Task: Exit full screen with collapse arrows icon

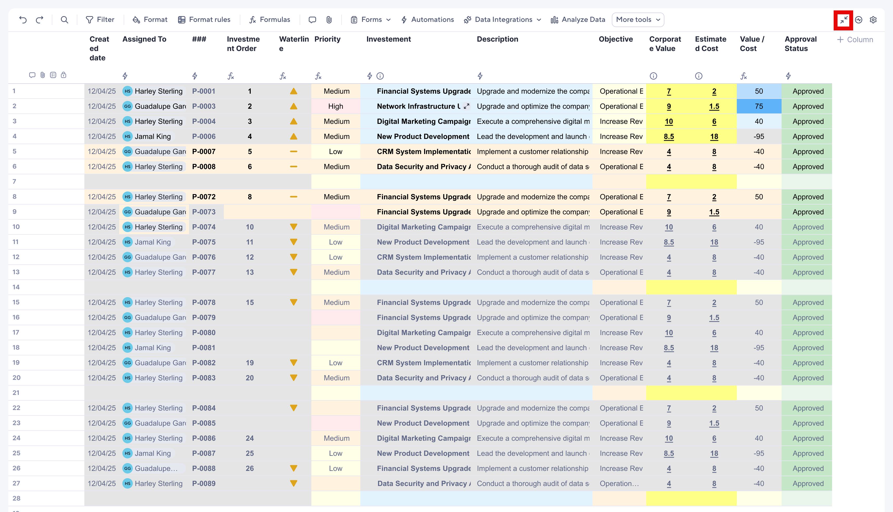Action: [843, 20]
